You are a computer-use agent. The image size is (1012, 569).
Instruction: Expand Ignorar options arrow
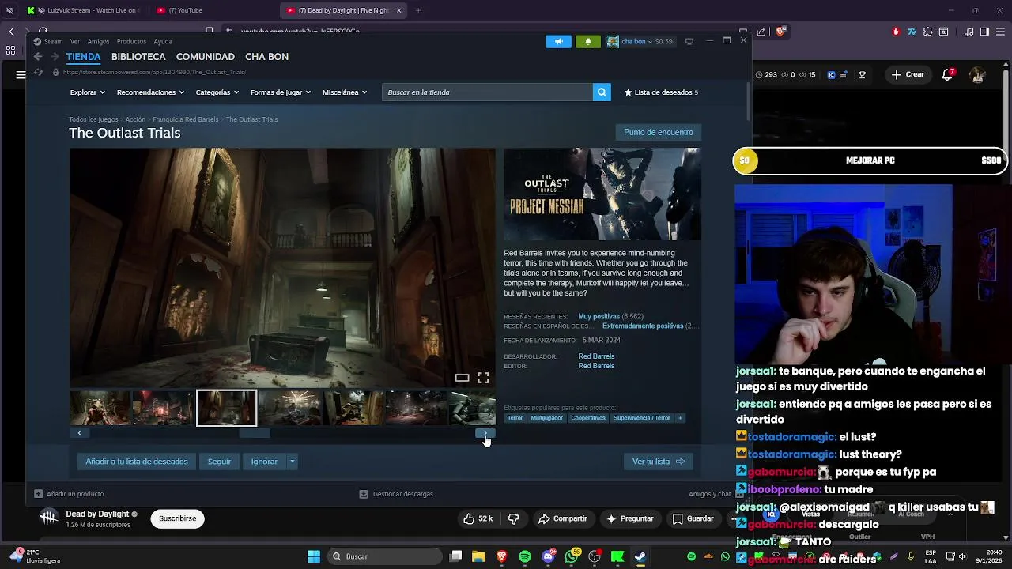click(292, 462)
